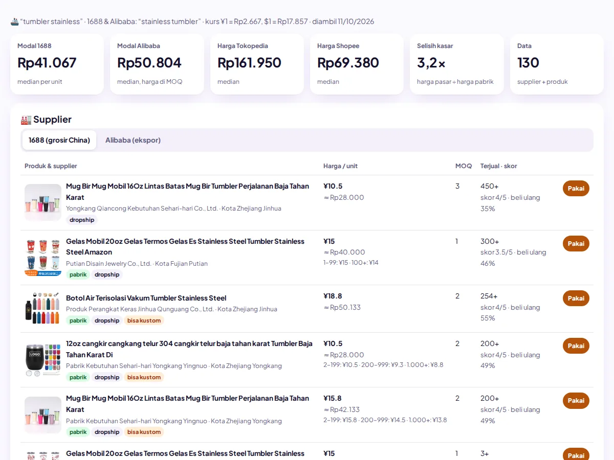The image size is (614, 460).
Task: Select the Modal 1688 summary card
Action: pos(57,64)
